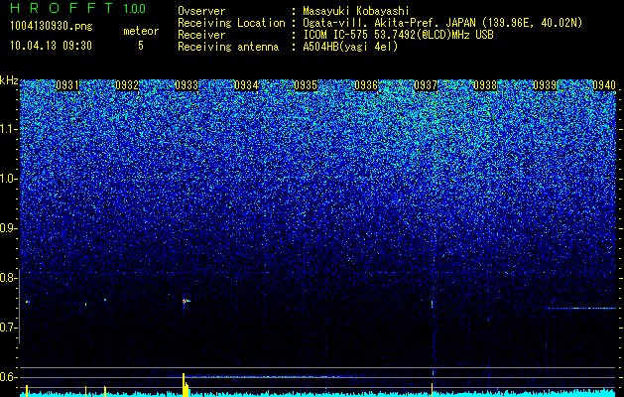This screenshot has height=397, width=624.
Task: Click the meteor echo spot at 0937
Action: [433, 304]
